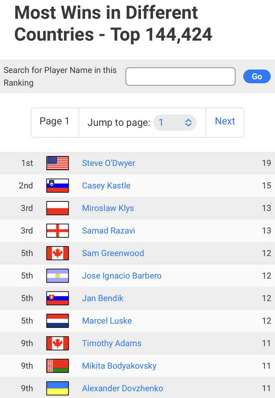The image size is (275, 398).
Task: Click the Slovenia flag next to Casey Kastle
Action: click(58, 186)
